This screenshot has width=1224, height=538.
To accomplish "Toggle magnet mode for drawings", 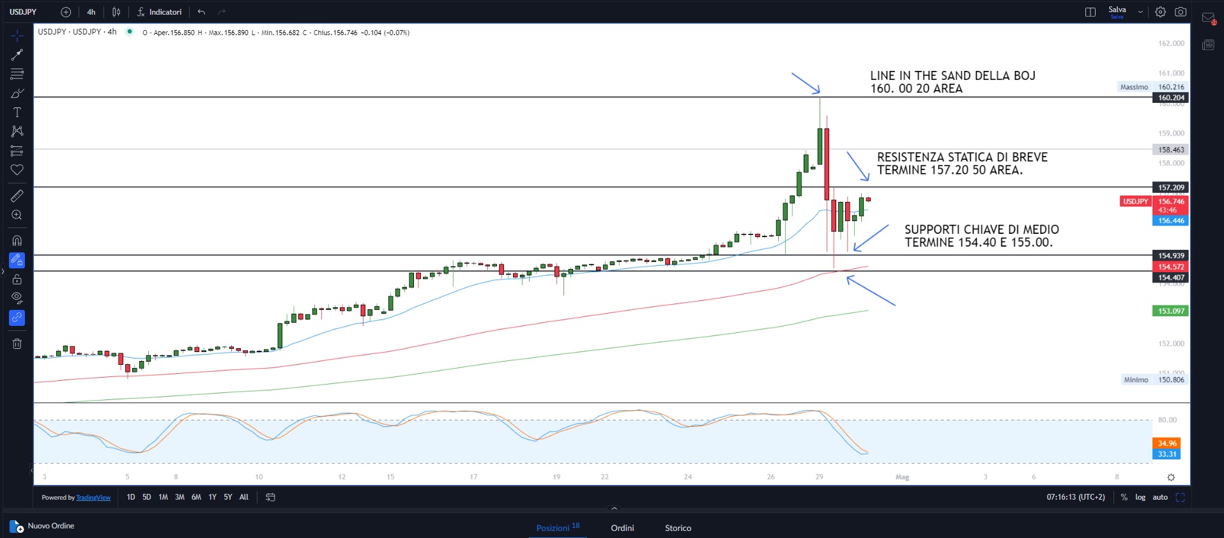I will tap(17, 241).
